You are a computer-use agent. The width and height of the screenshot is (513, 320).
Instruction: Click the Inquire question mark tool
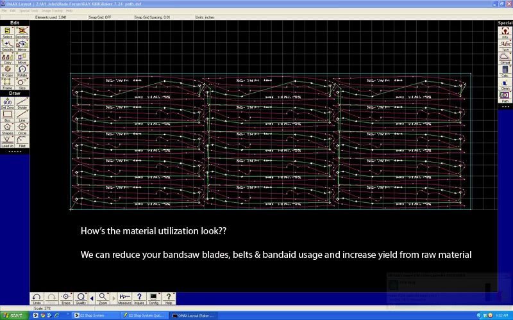139,298
